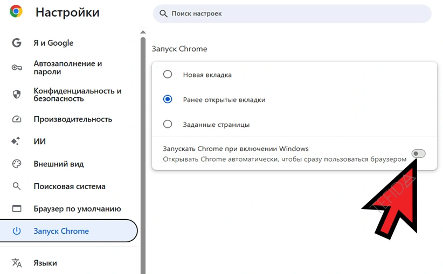Click the sidebar vertical scrollbar track
Viewport: 443px width, 274px height.
point(143,155)
